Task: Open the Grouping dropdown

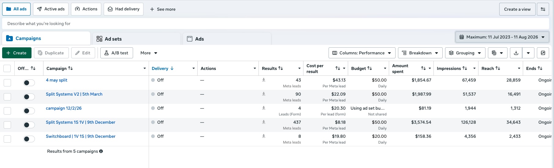Action: [x=465, y=53]
